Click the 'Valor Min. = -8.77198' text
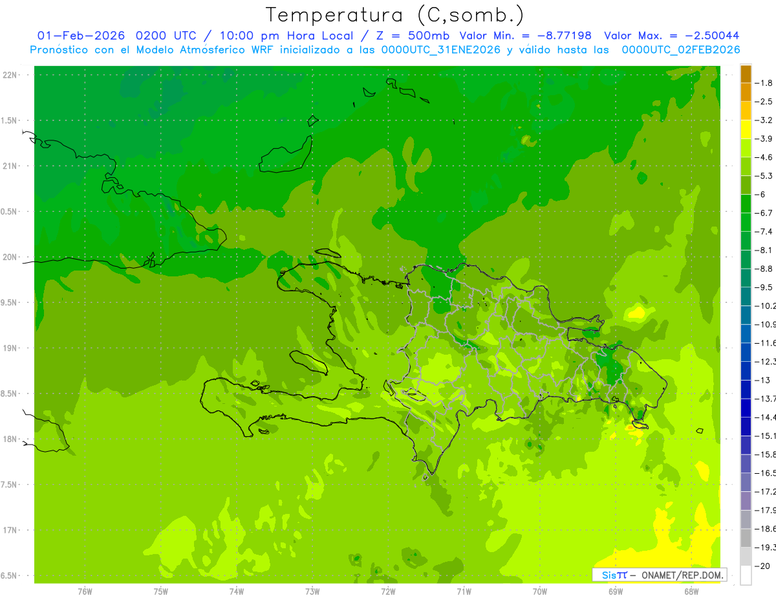The height and width of the screenshot is (600, 776). coord(525,36)
